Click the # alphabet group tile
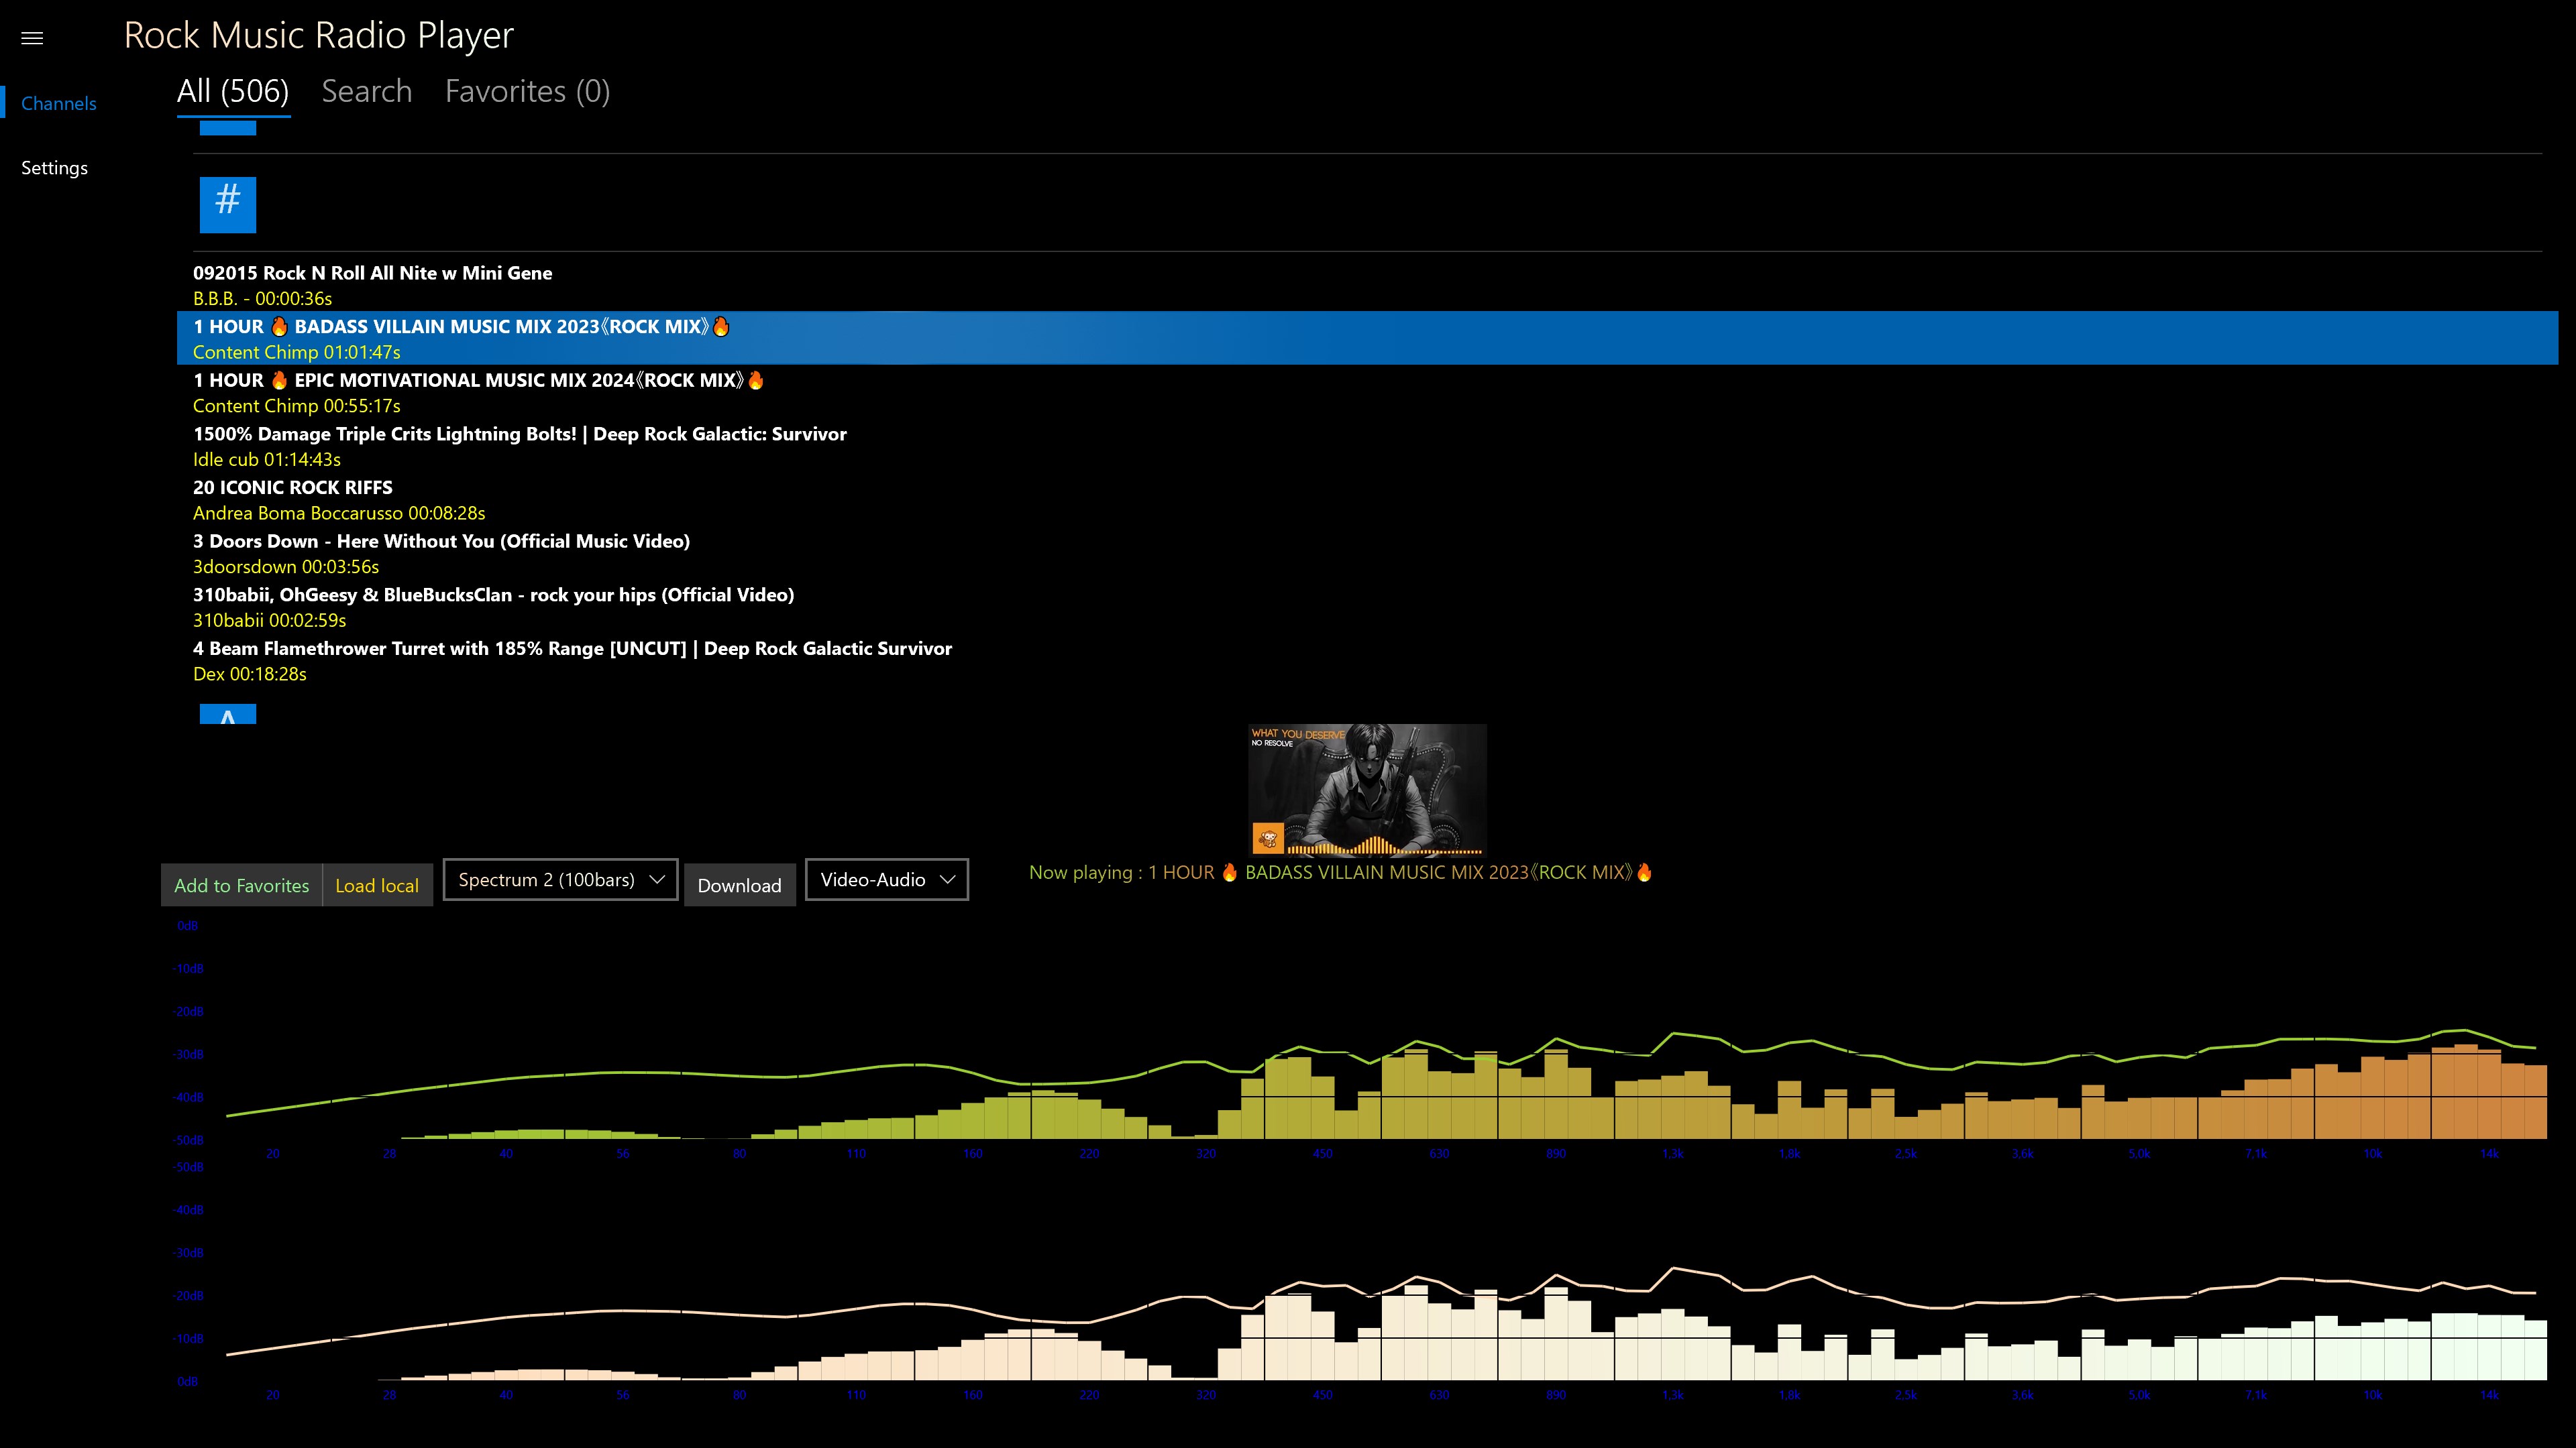 (227, 204)
